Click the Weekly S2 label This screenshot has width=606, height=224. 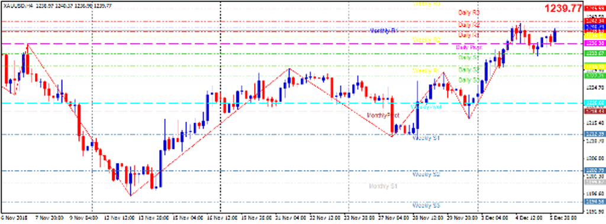click(427, 174)
